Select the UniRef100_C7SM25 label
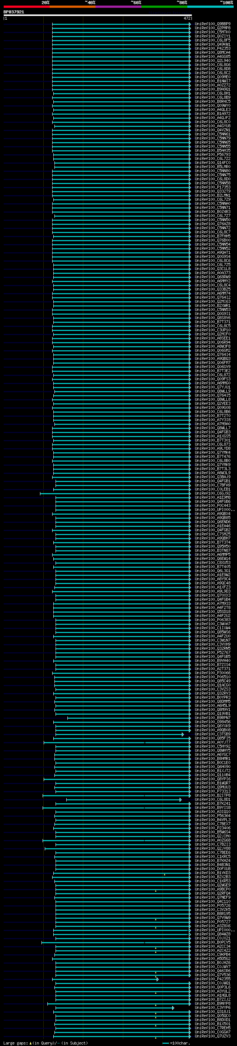237x1046 pixels. tap(212, 534)
